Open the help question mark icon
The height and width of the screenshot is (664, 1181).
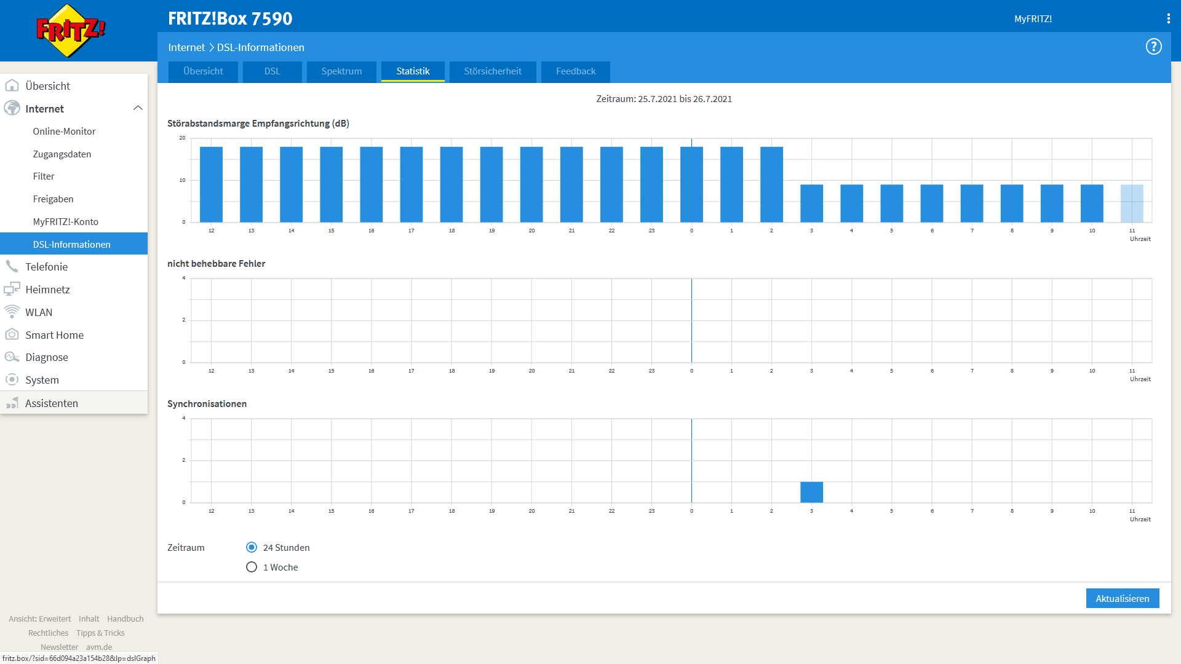pos(1153,47)
